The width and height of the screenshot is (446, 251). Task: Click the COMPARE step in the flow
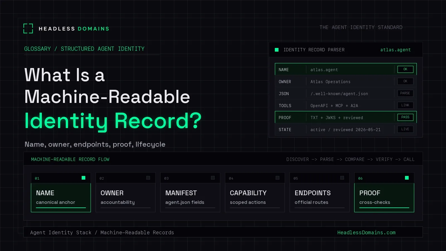coord(355,159)
